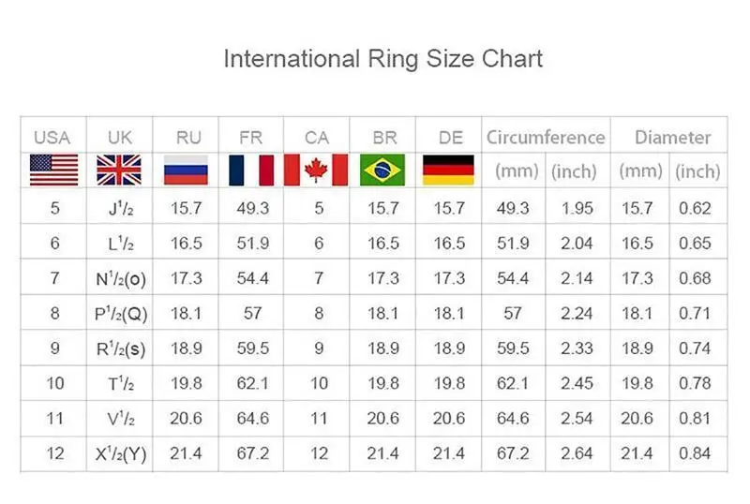
Task: Select the Russian flag icon
Action: click(186, 170)
